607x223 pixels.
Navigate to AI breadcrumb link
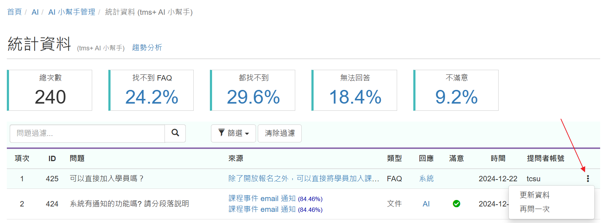point(35,12)
